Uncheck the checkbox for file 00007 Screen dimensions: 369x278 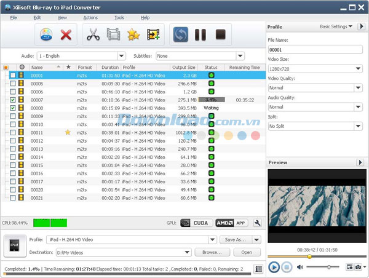[13, 99]
